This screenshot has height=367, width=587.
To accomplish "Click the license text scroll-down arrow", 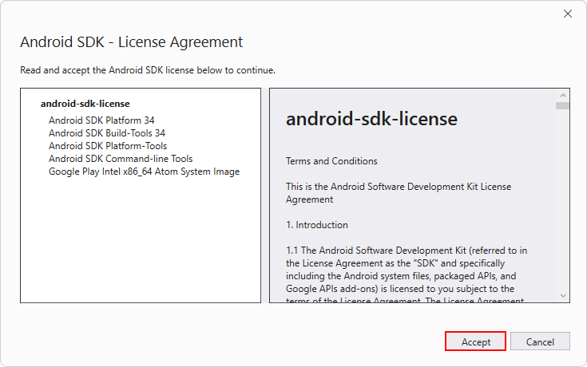I will [x=563, y=295].
